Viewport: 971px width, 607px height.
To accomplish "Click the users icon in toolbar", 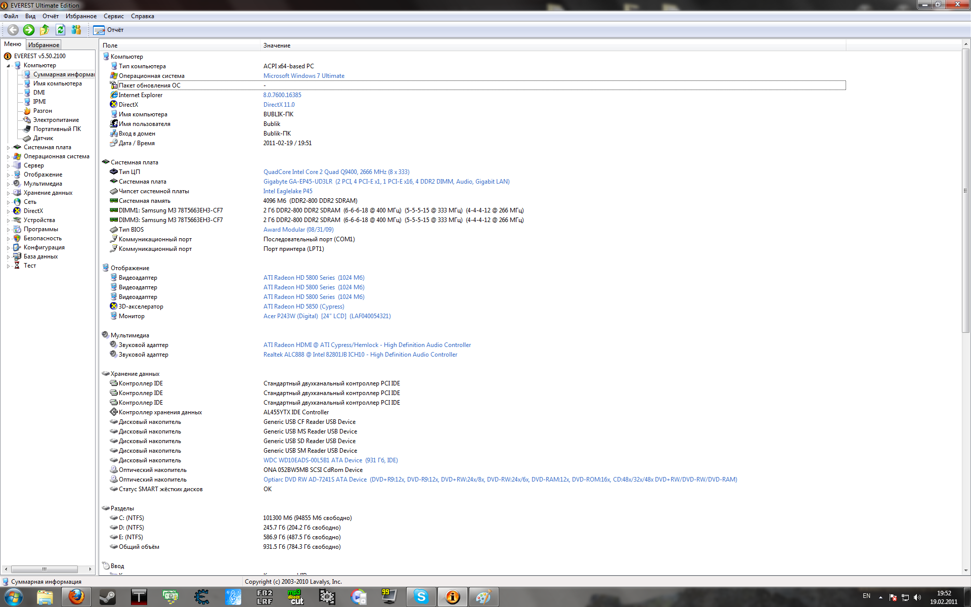I will click(x=76, y=30).
